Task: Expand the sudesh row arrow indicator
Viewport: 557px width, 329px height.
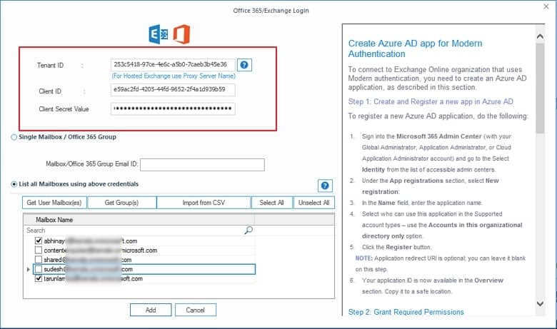Action: click(29, 269)
